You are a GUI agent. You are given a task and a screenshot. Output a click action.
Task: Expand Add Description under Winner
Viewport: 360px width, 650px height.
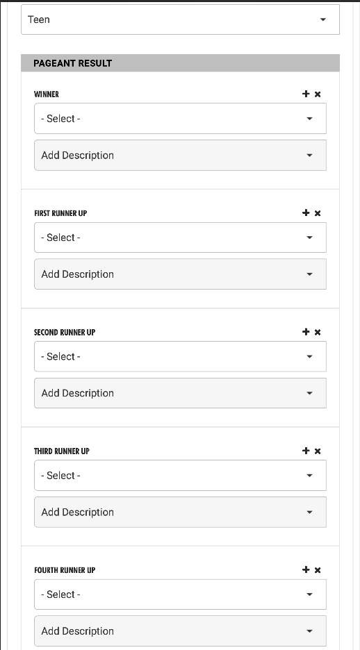181,155
